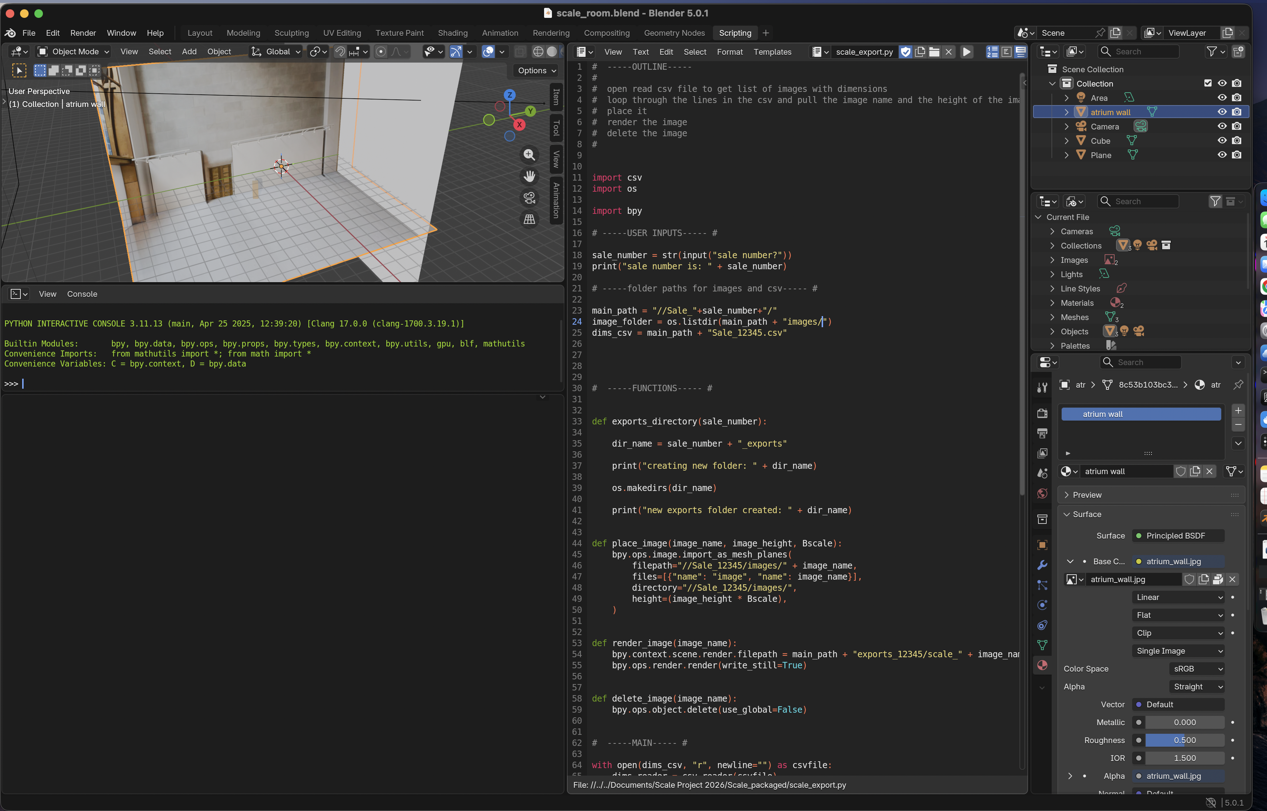
Task: Click the Roughness value slider
Action: point(1184,741)
